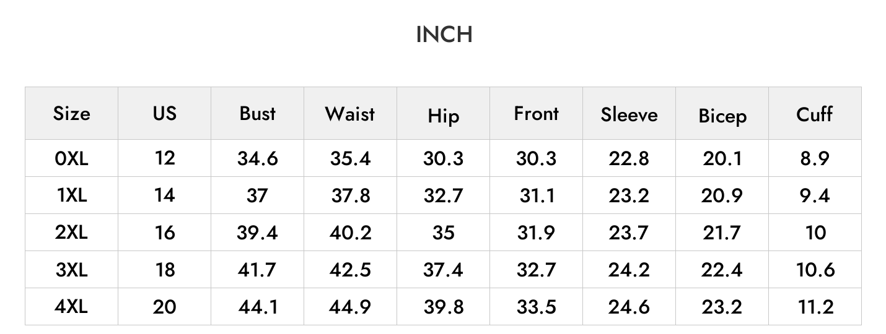The image size is (886, 334).
Task: Select the Bust column header
Action: tap(257, 114)
